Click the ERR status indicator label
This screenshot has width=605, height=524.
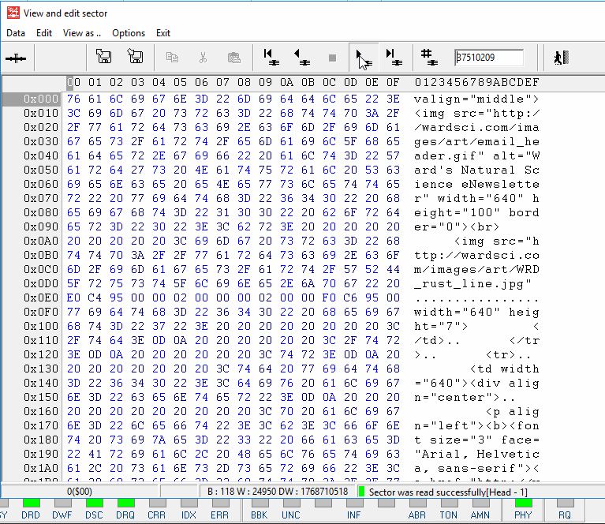pyautogui.click(x=220, y=515)
